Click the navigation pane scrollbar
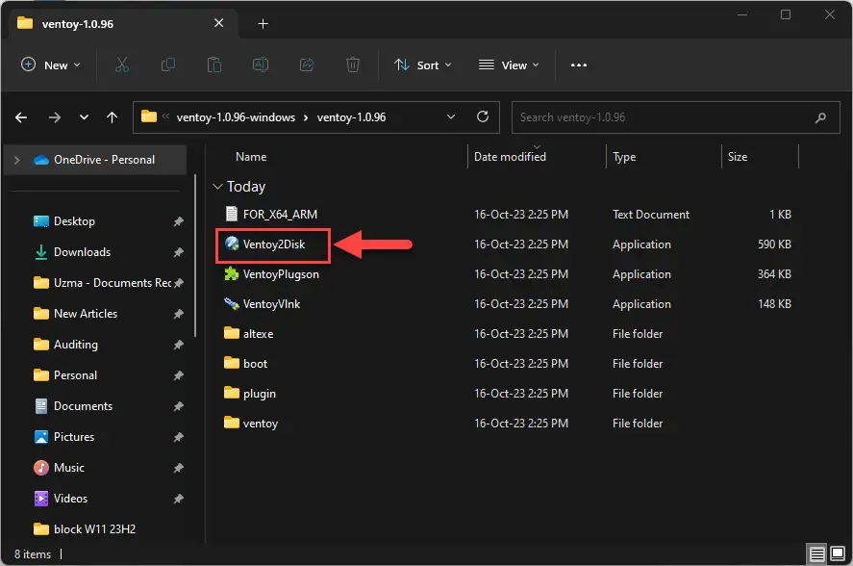This screenshot has width=853, height=566. [195, 255]
